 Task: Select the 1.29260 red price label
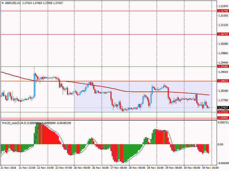[x=223, y=66]
